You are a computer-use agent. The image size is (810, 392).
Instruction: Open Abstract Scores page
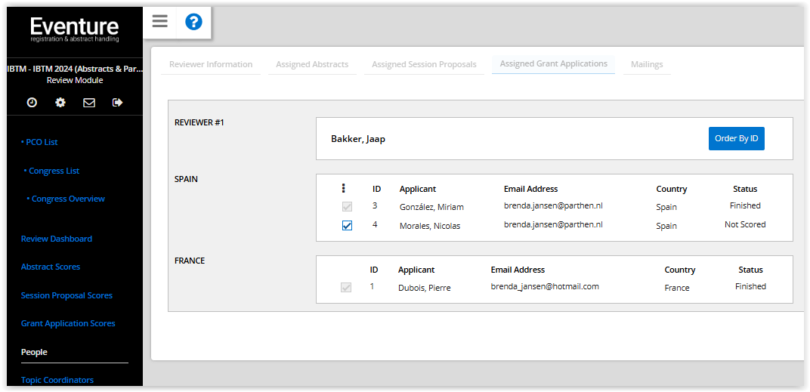point(50,267)
